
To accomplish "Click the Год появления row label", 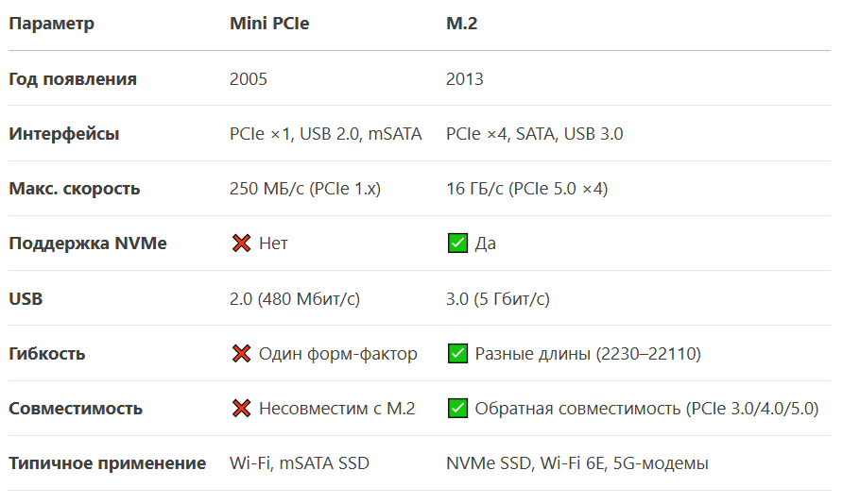I will pos(73,79).
